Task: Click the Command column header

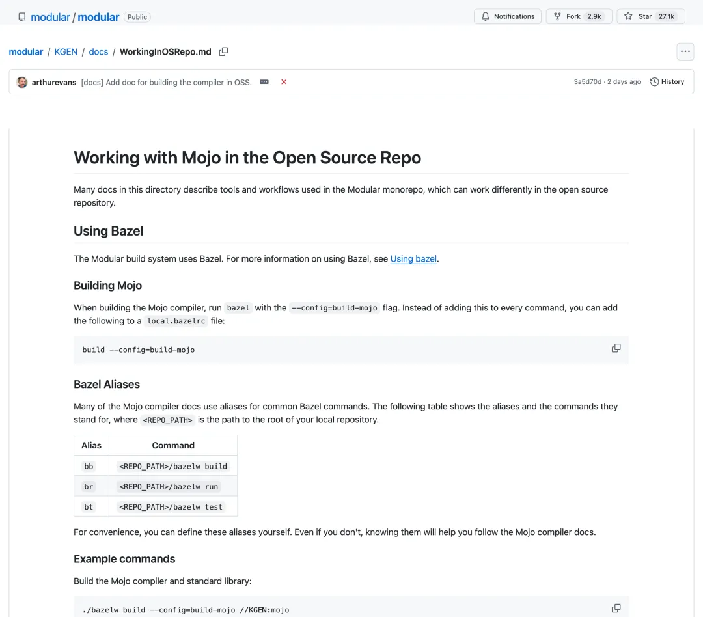Action: (x=173, y=445)
